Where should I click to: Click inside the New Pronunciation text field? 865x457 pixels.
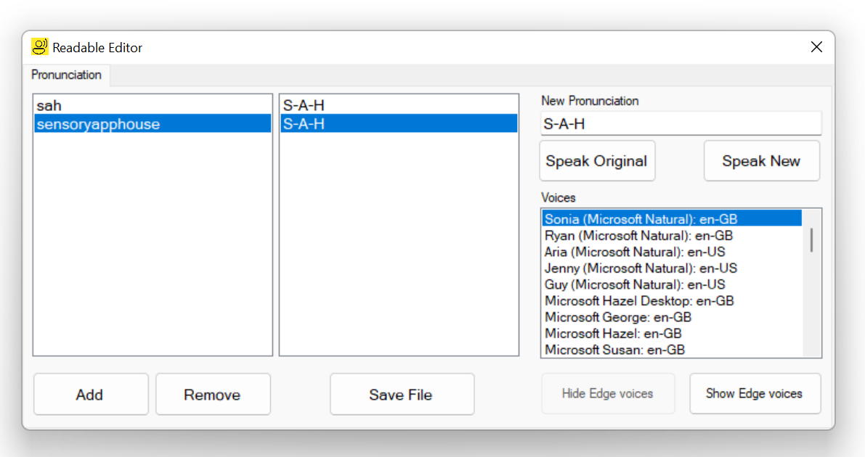680,123
